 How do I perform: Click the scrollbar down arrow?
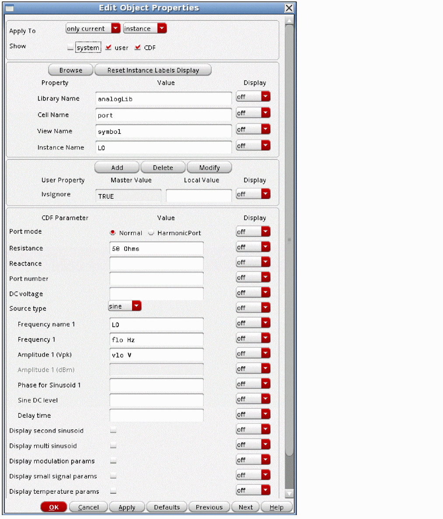point(289,494)
